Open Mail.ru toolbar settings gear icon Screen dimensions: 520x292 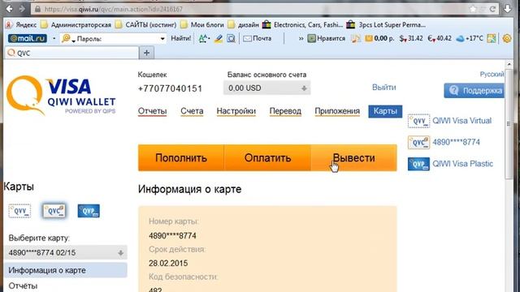coord(507,38)
